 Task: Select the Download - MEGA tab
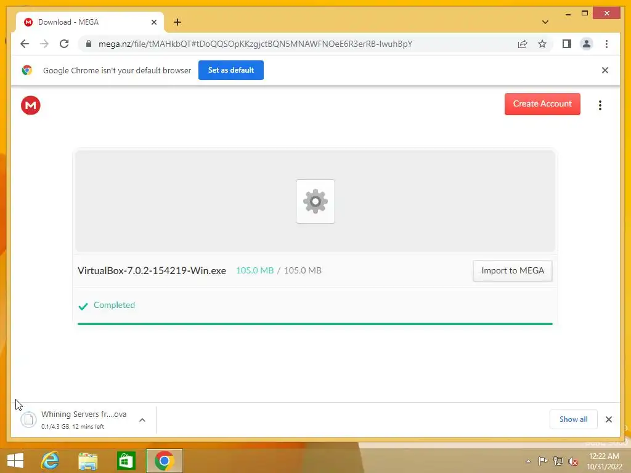point(90,22)
